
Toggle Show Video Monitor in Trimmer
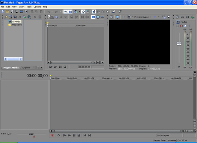pyautogui.click(x=93, y=17)
